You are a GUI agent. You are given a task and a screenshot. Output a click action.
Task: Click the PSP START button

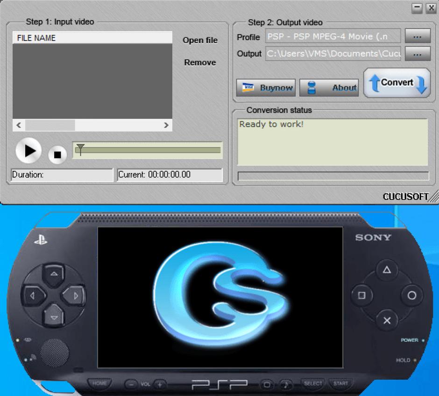click(x=340, y=383)
